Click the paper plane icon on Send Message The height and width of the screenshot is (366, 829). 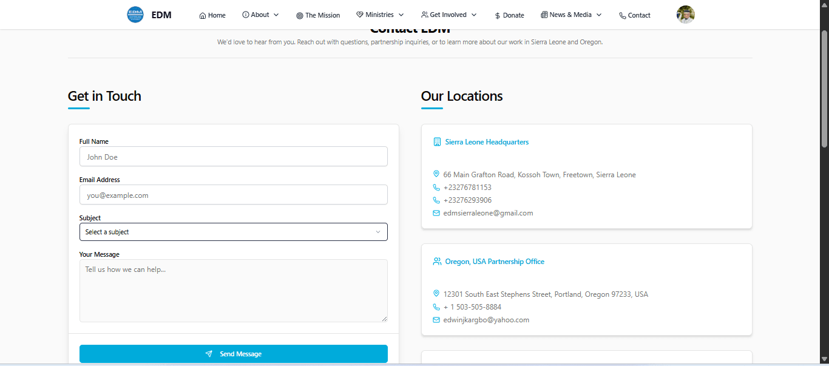tap(209, 354)
